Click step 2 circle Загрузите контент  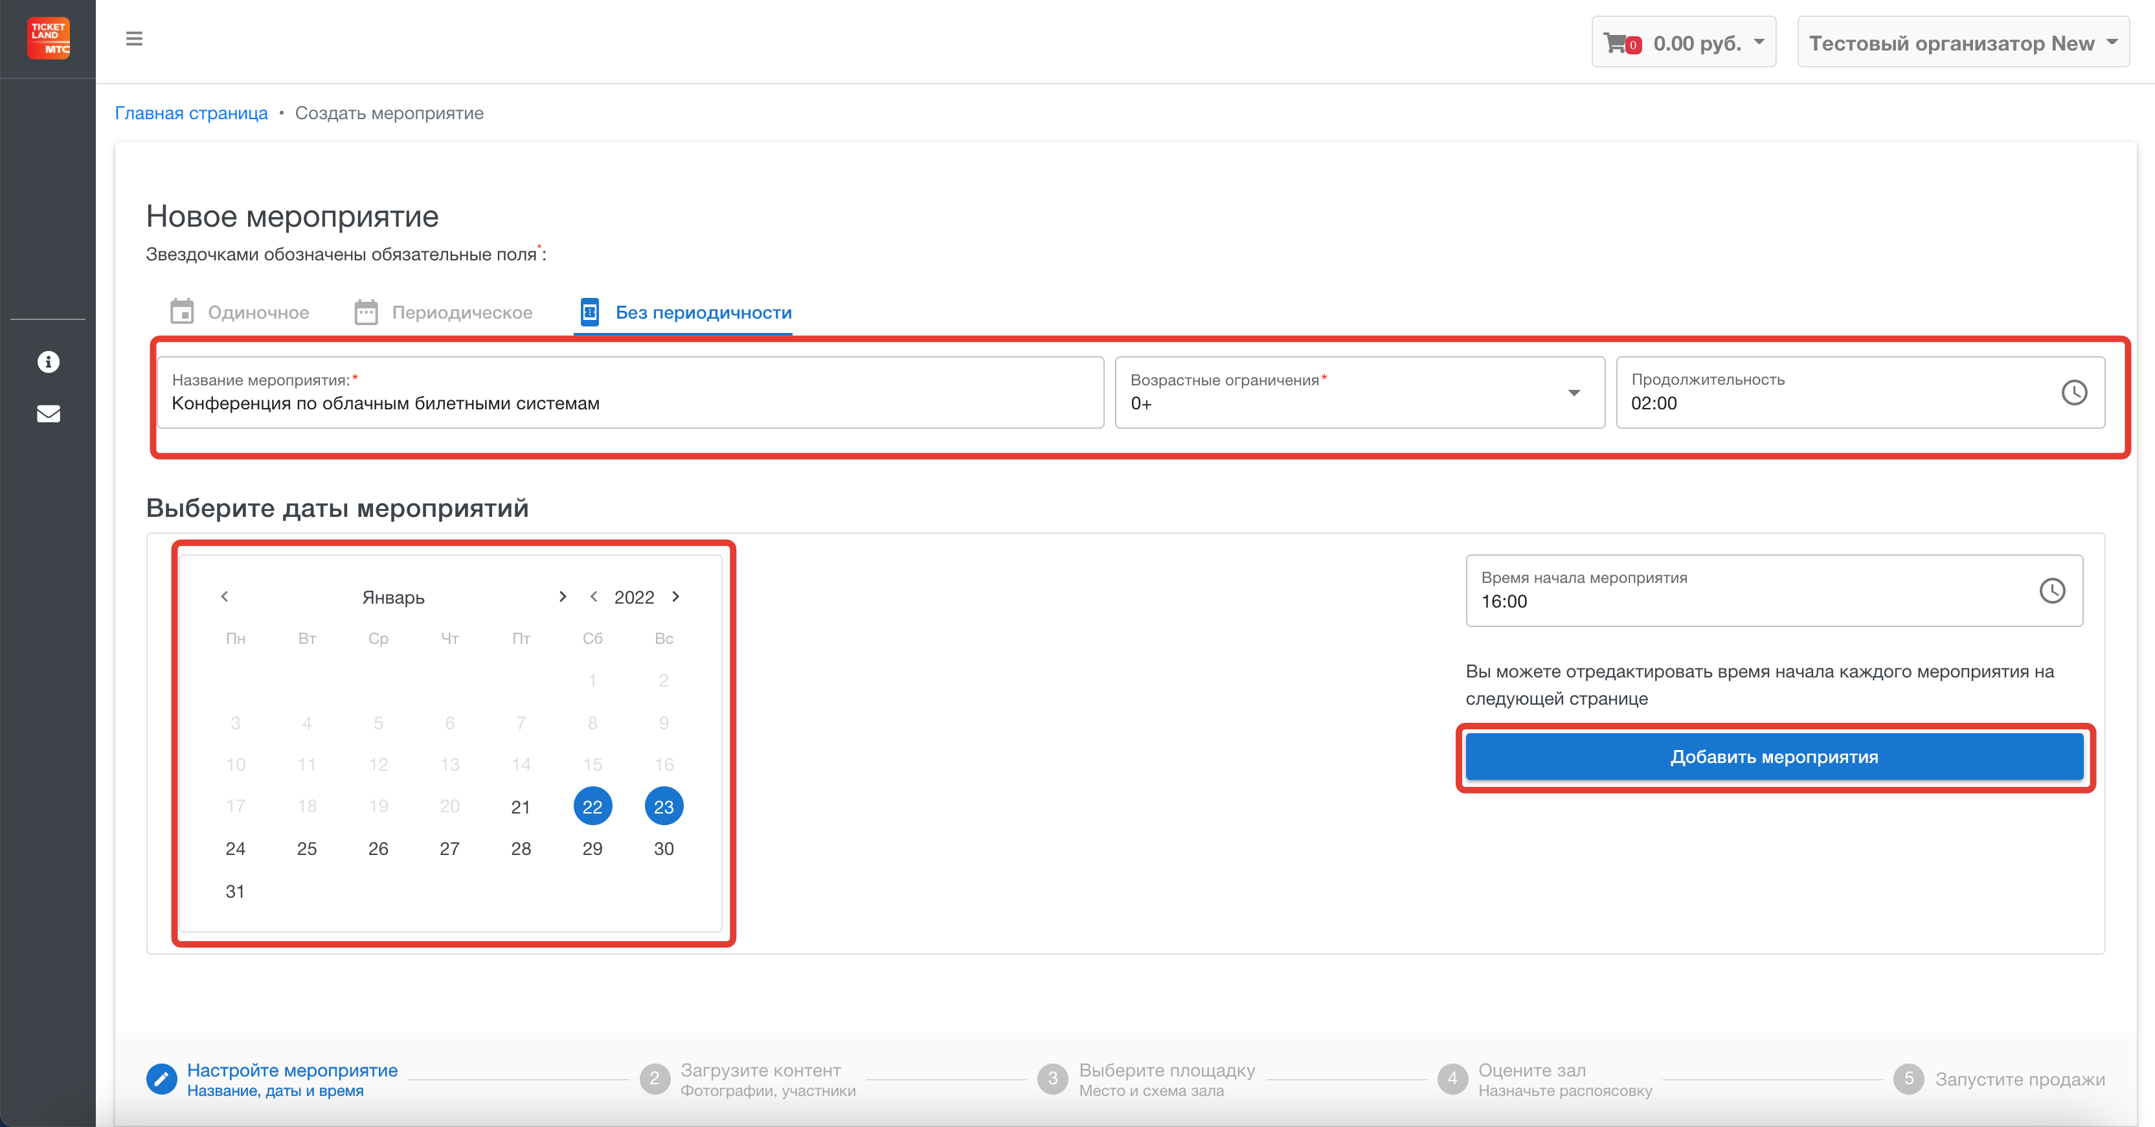(x=655, y=1079)
